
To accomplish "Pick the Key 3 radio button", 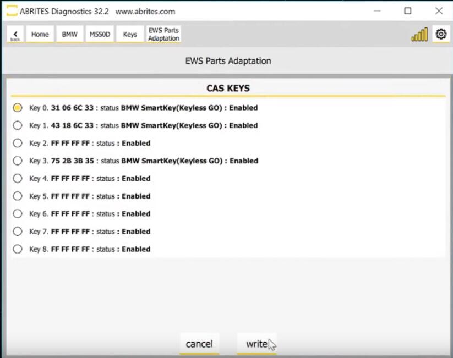I will [17, 161].
